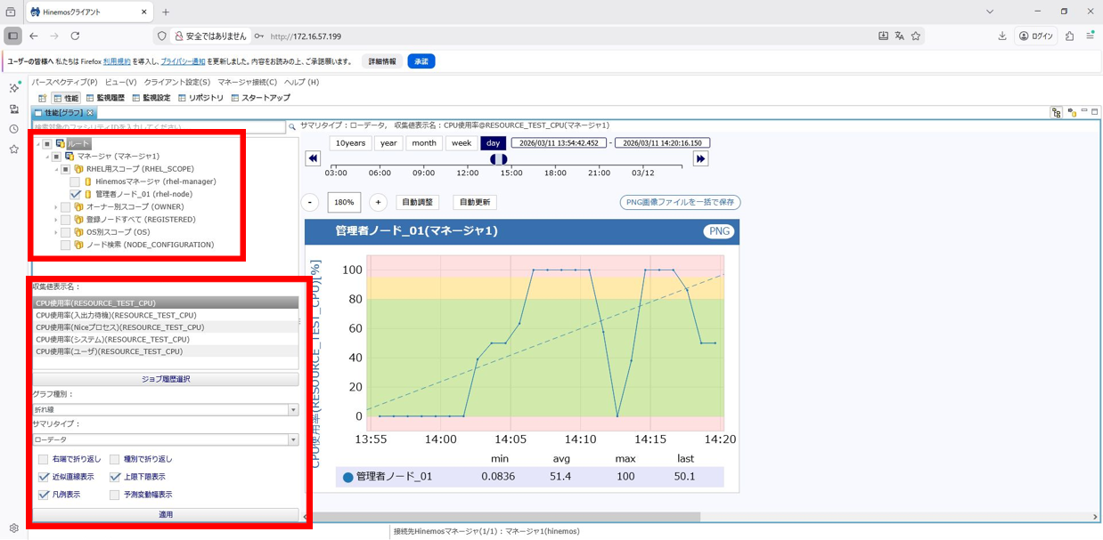The width and height of the screenshot is (1103, 540).
Task: Enable the 予測変動幅表示 checkbox
Action: [114, 495]
